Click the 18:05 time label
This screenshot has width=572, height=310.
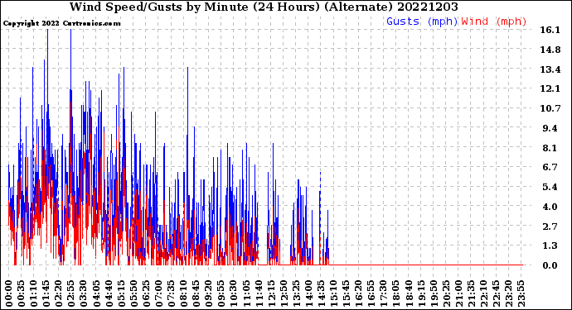point(395,293)
